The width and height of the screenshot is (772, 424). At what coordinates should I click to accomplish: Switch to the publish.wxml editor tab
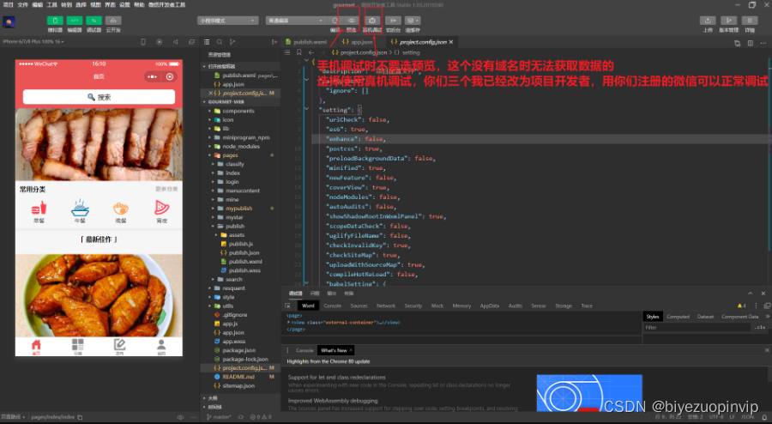[x=306, y=42]
